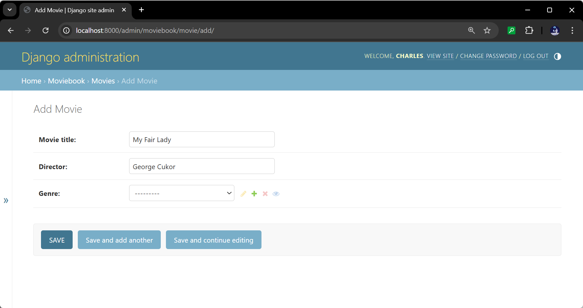This screenshot has height=308, width=583.
Task: Open the CHANGE PASSWORD link
Action: (488, 56)
